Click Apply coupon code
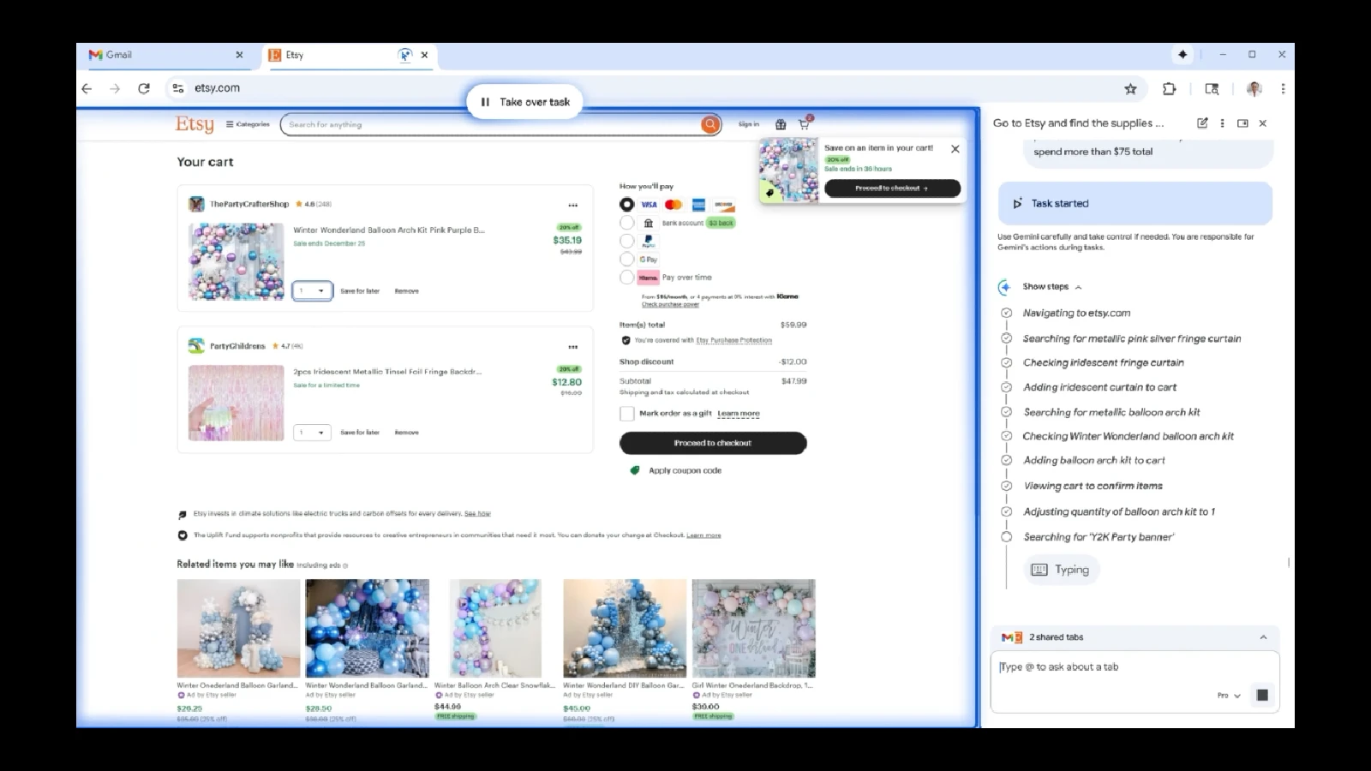Viewport: 1371px width, 771px height. [685, 470]
